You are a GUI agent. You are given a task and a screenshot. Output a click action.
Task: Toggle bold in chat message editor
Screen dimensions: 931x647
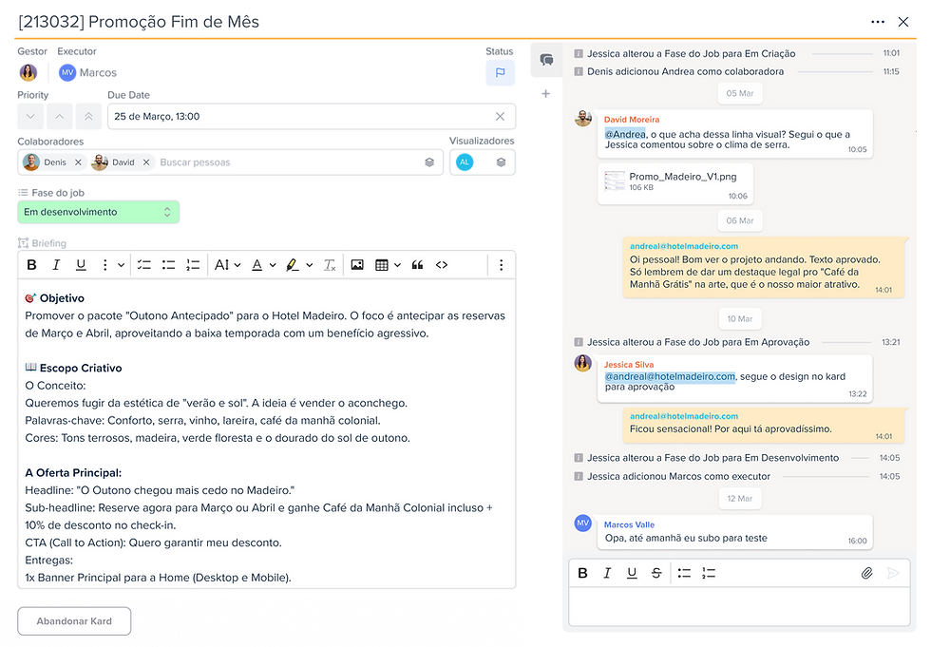click(x=583, y=573)
